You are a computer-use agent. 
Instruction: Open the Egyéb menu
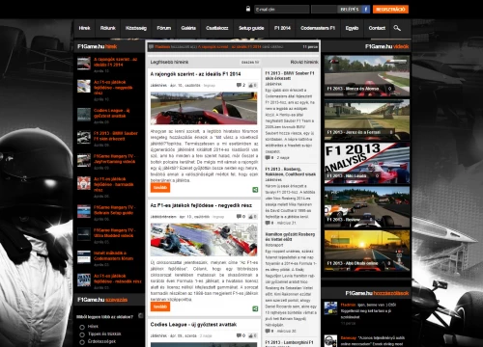pos(352,28)
